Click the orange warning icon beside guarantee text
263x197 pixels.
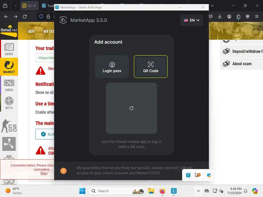(x=63, y=171)
